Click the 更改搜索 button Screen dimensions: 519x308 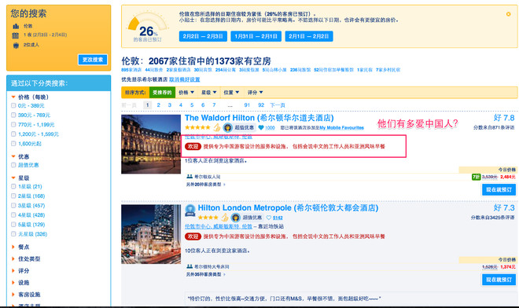tap(93, 60)
